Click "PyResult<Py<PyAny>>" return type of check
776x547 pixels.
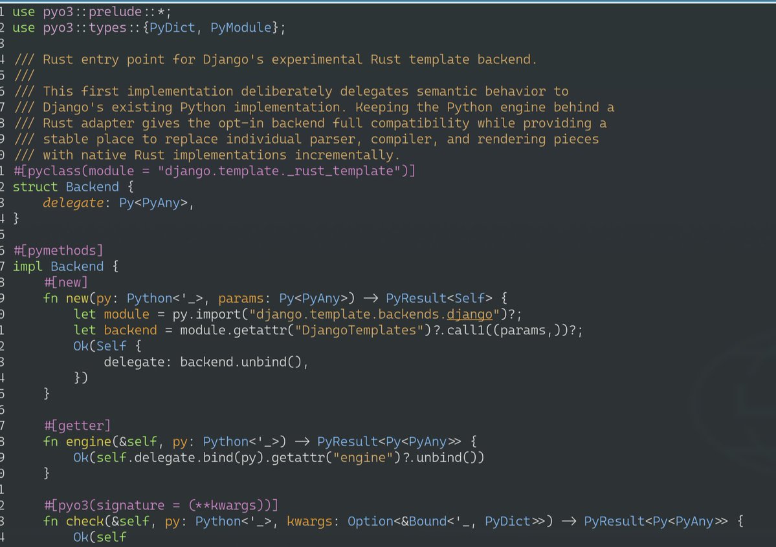[656, 521]
